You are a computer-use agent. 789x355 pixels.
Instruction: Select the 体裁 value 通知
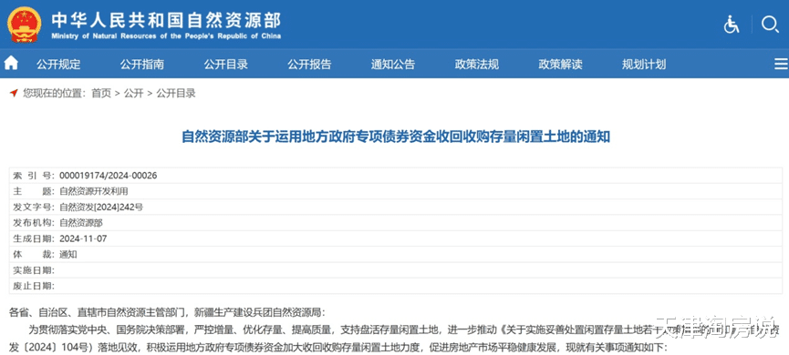67,254
